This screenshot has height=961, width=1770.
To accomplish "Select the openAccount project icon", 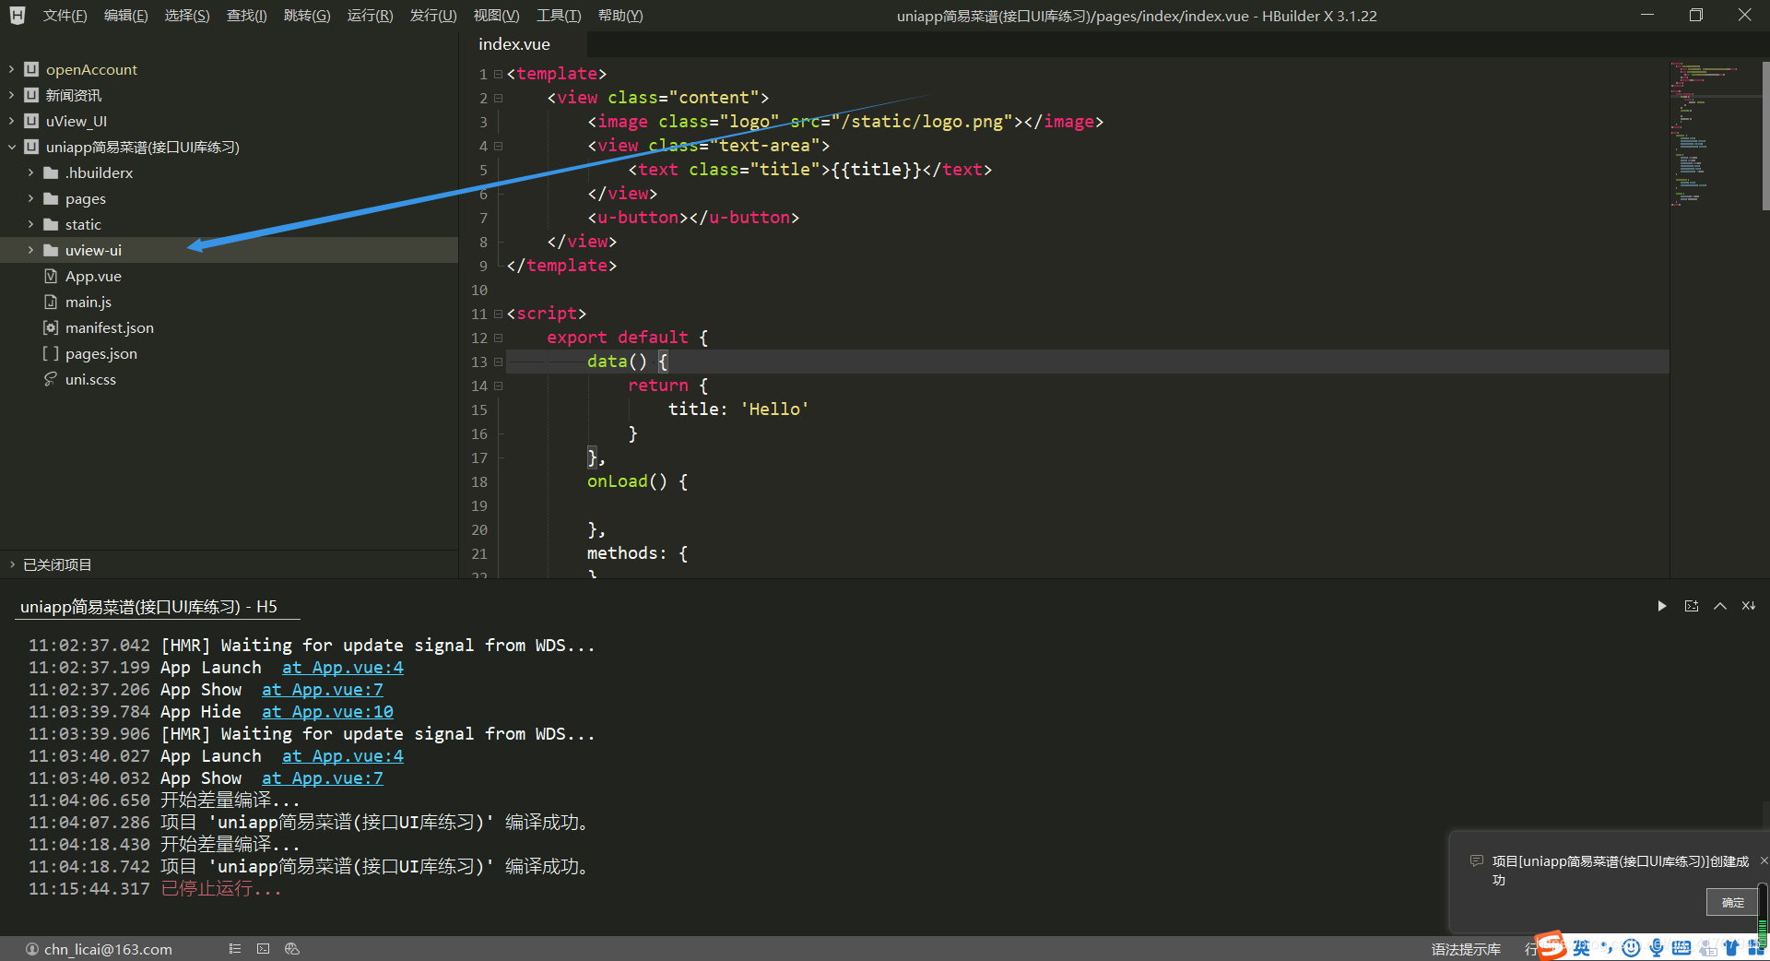I will (31, 69).
